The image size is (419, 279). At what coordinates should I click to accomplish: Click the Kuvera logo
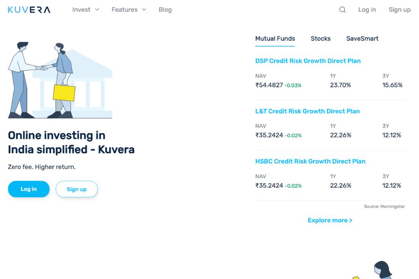pyautogui.click(x=29, y=10)
